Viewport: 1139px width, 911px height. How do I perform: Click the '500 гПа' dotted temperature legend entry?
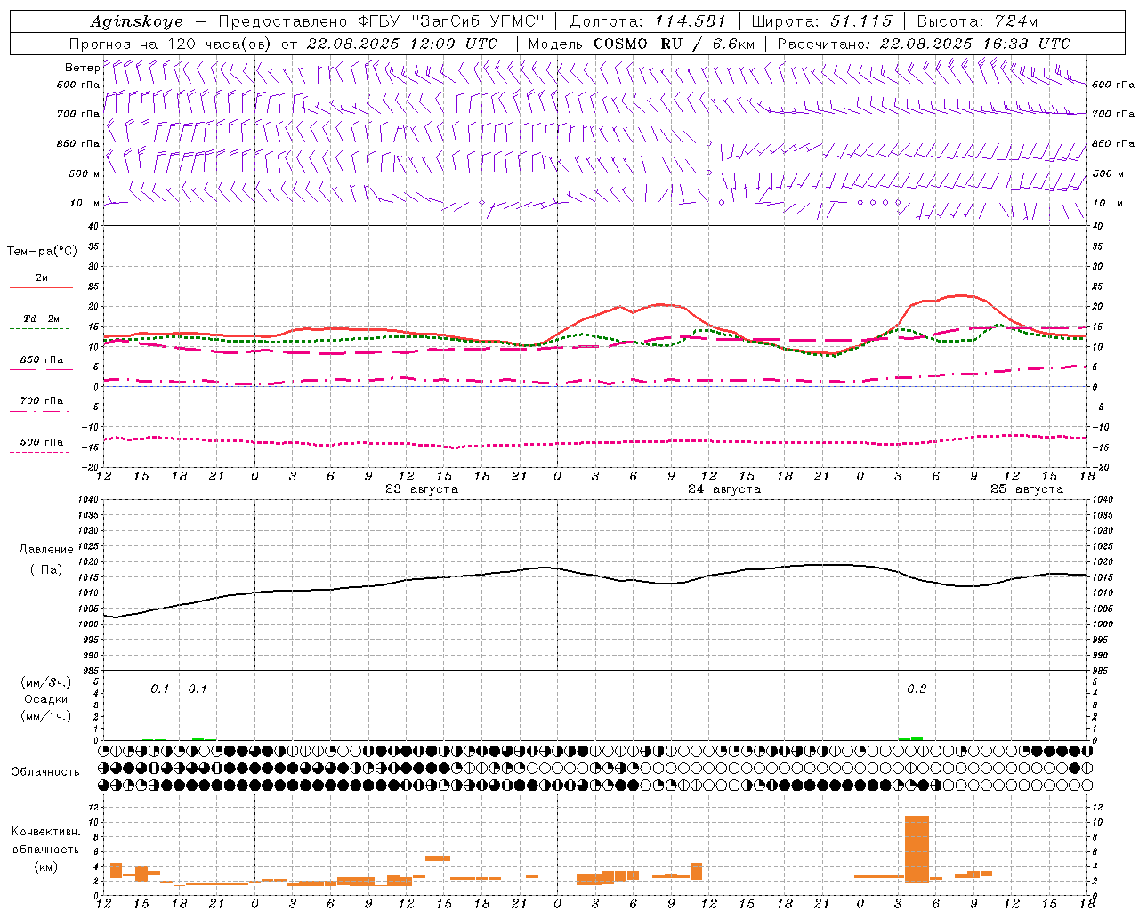pyautogui.click(x=41, y=442)
